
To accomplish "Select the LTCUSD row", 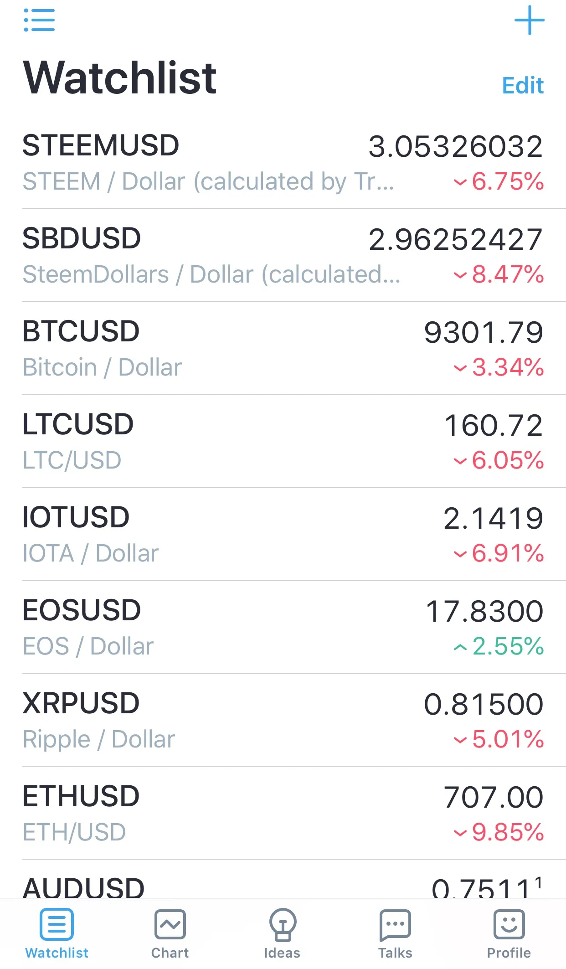I will 283,442.
